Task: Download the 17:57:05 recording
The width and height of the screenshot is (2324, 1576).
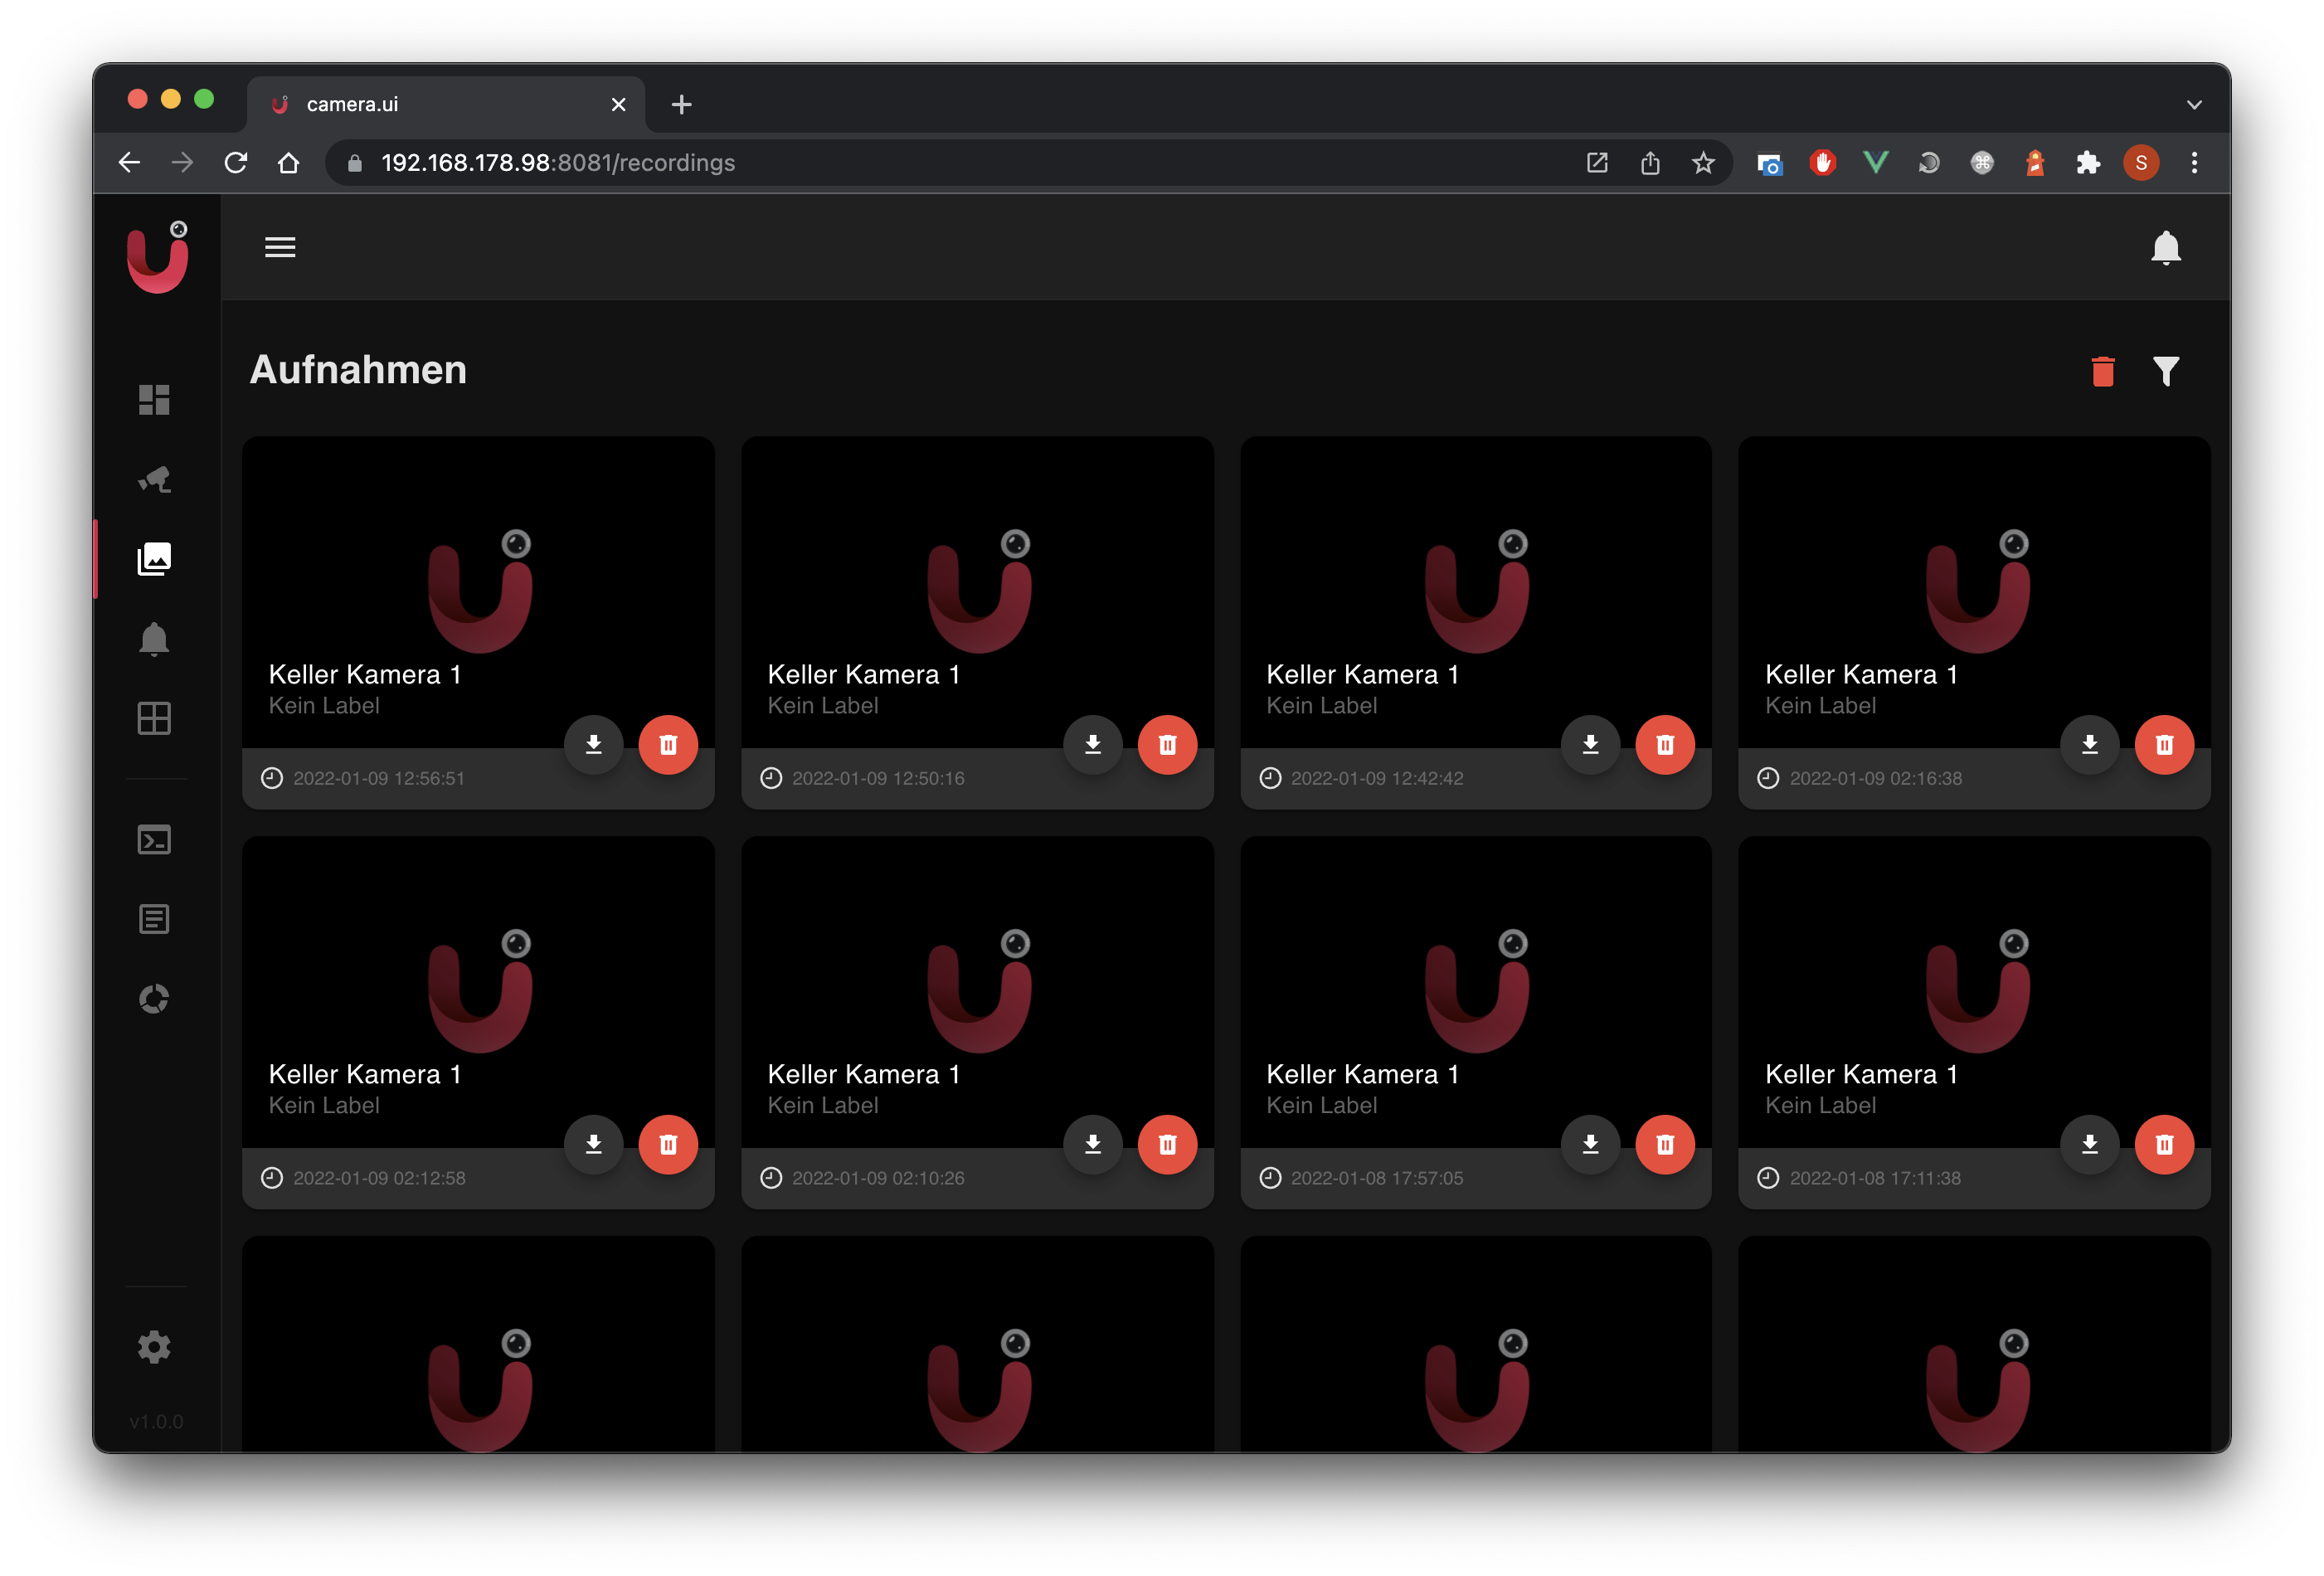Action: pos(1590,1144)
